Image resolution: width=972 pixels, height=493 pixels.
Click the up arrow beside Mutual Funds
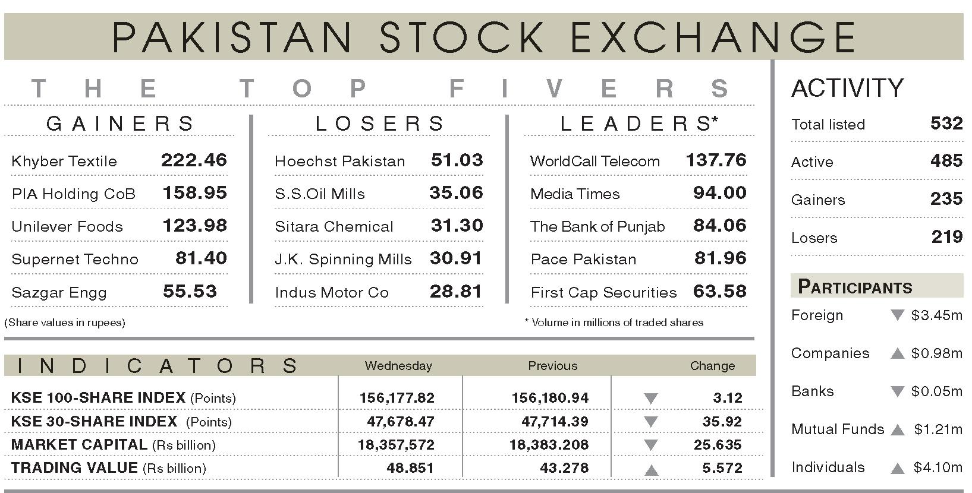pyautogui.click(x=898, y=429)
